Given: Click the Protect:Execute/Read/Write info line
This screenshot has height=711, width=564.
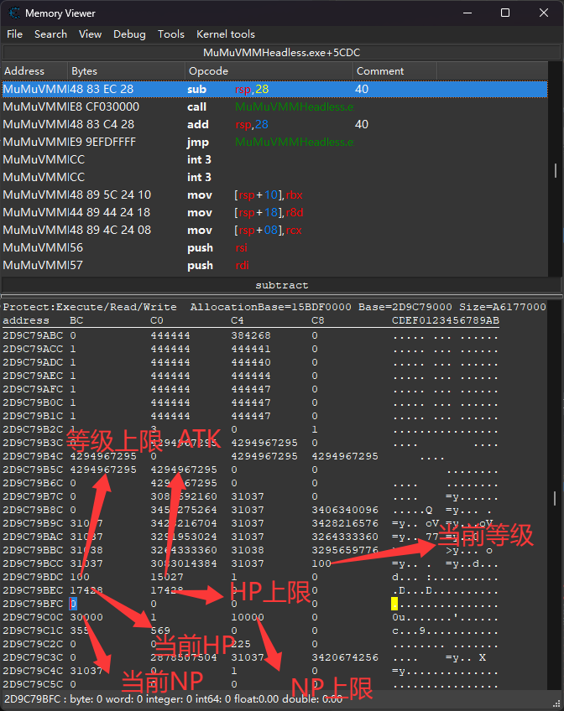Looking at the screenshot, I should tap(274, 307).
